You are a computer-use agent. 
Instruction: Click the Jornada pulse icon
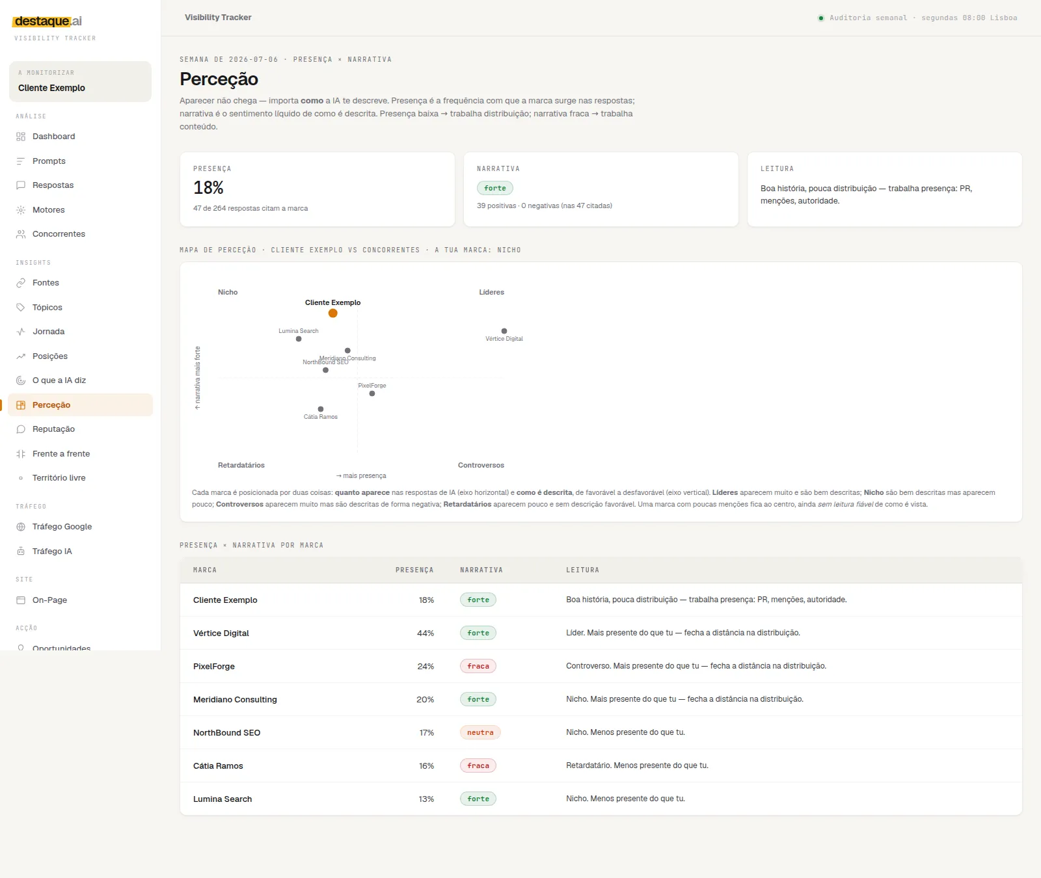[21, 332]
